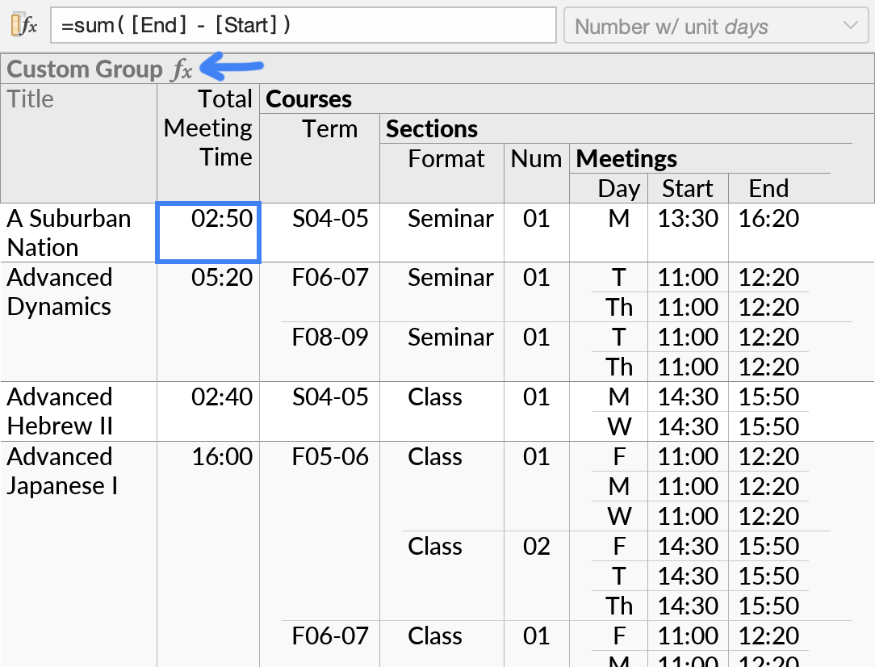Image resolution: width=875 pixels, height=667 pixels.
Task: Click the Format column header
Action: [446, 158]
